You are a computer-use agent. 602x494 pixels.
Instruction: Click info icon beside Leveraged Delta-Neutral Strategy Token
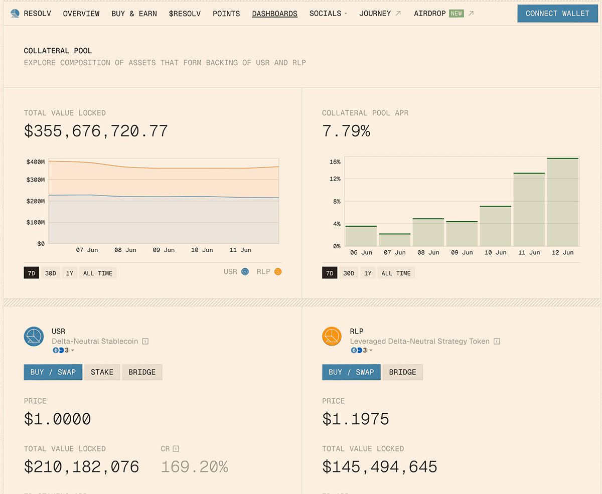coord(497,342)
